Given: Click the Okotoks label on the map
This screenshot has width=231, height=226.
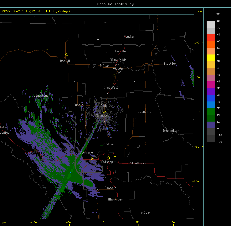Looking at the screenshot, I should (110, 188).
